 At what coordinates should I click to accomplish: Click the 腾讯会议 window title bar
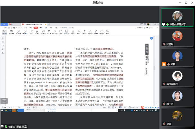(97, 3)
